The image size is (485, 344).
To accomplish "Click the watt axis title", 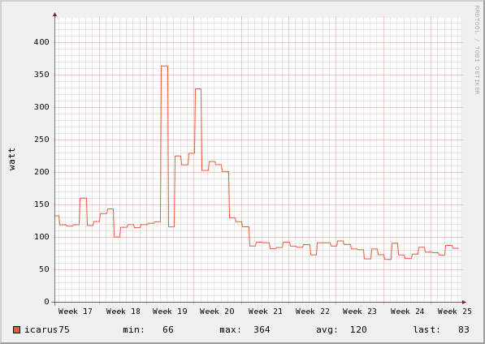I will [11, 159].
